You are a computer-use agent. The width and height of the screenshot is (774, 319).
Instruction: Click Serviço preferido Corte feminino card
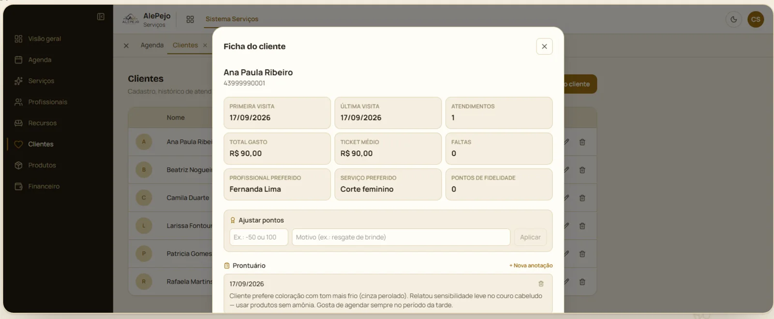(388, 184)
